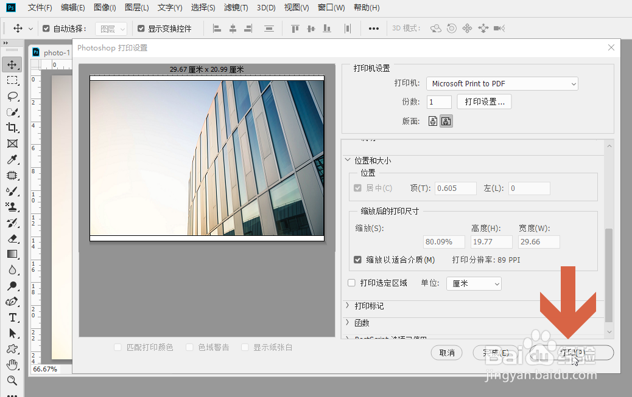The image size is (632, 397).
Task: Select the Clone Stamp tool
Action: click(12, 207)
